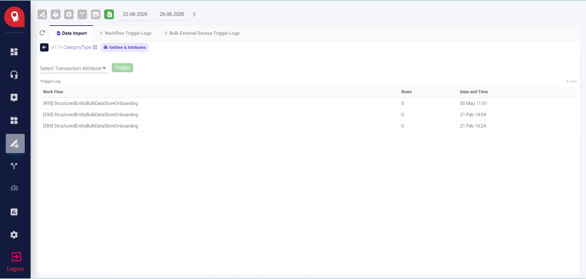Click the start date field 22-08-2026
Viewport: 586px width, 279px height.
pyautogui.click(x=135, y=14)
